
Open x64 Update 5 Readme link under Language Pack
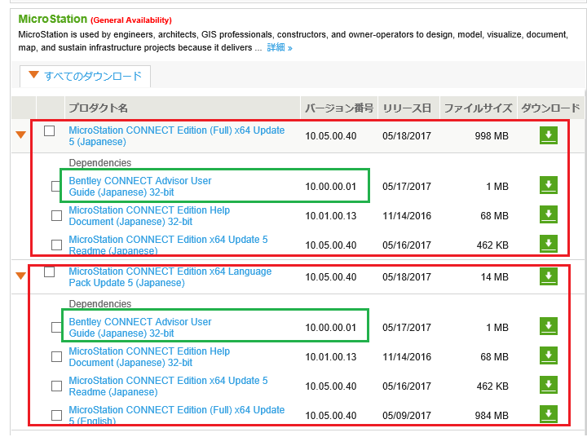(x=168, y=386)
